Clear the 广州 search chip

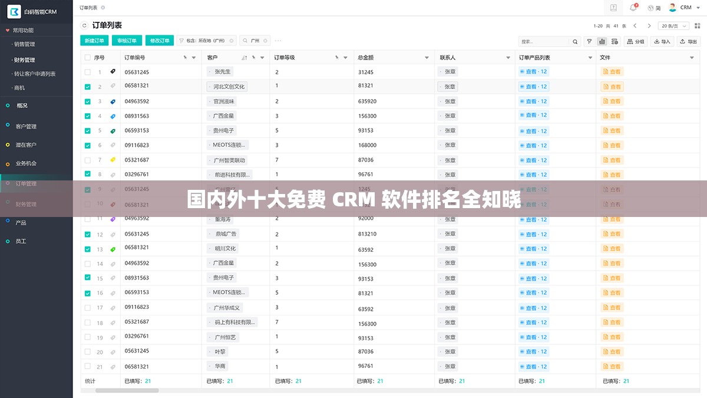click(265, 41)
